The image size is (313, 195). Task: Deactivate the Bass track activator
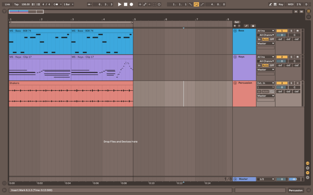282,30
